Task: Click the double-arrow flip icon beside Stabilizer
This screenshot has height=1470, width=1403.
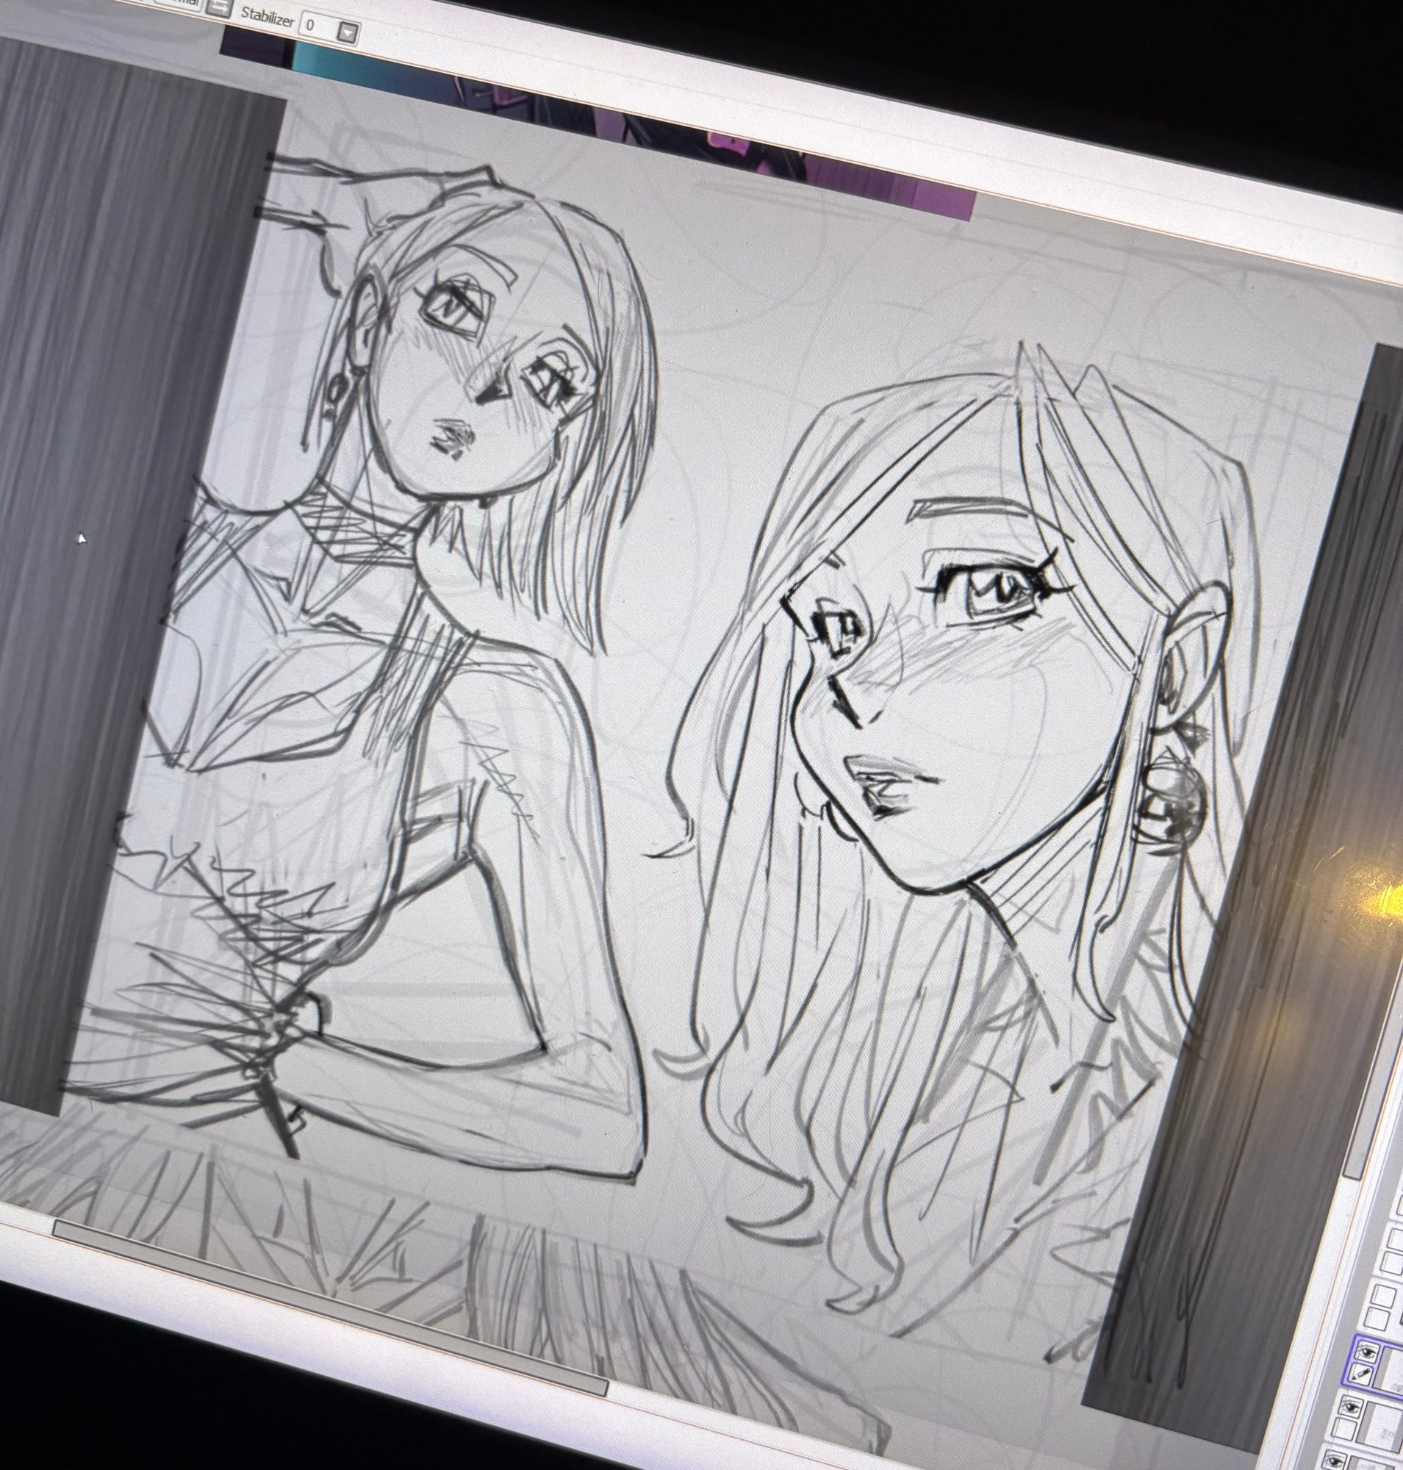Action: pos(219,7)
